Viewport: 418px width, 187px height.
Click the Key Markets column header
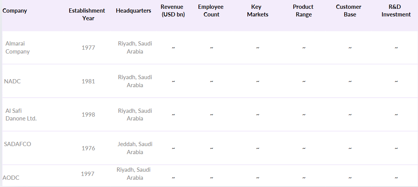pos(257,11)
